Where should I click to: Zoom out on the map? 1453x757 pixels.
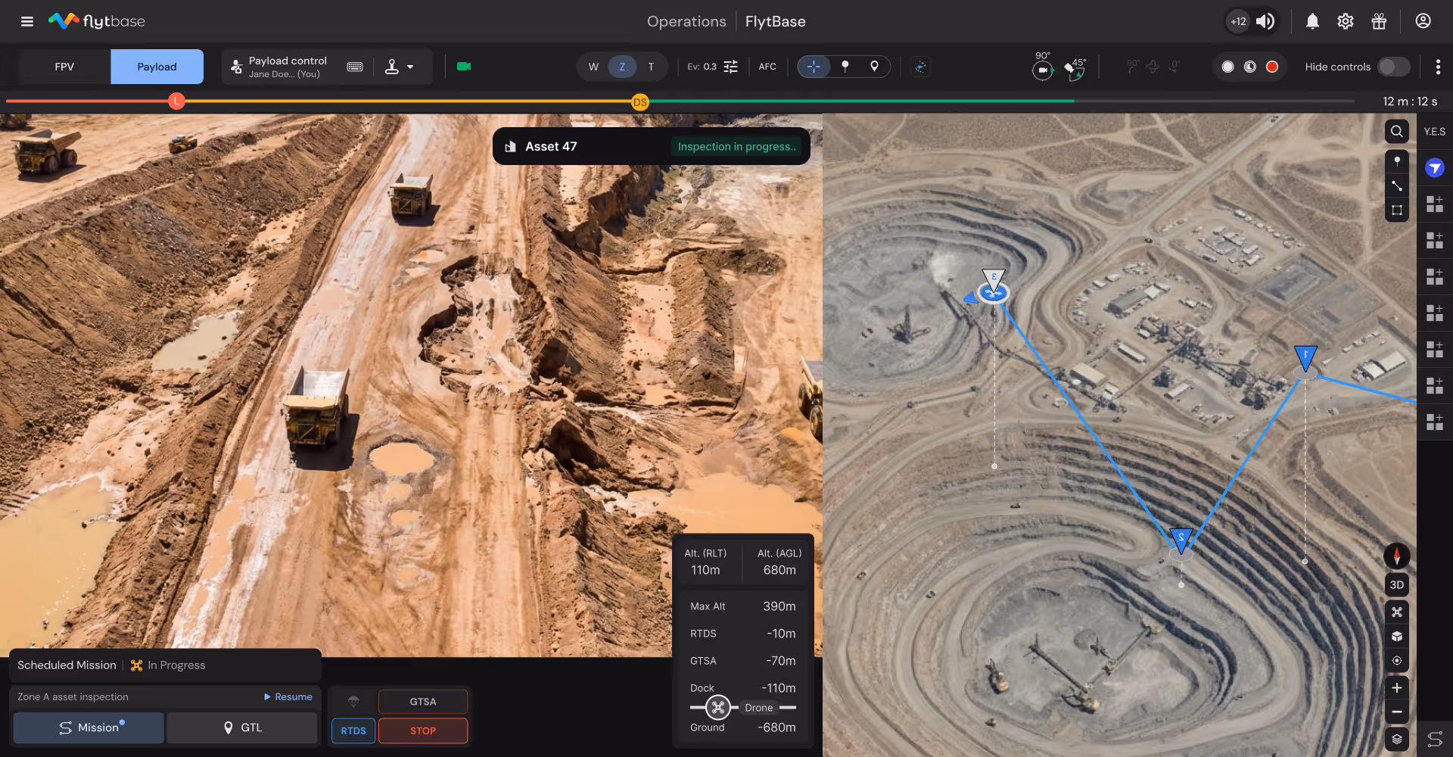[x=1397, y=712]
